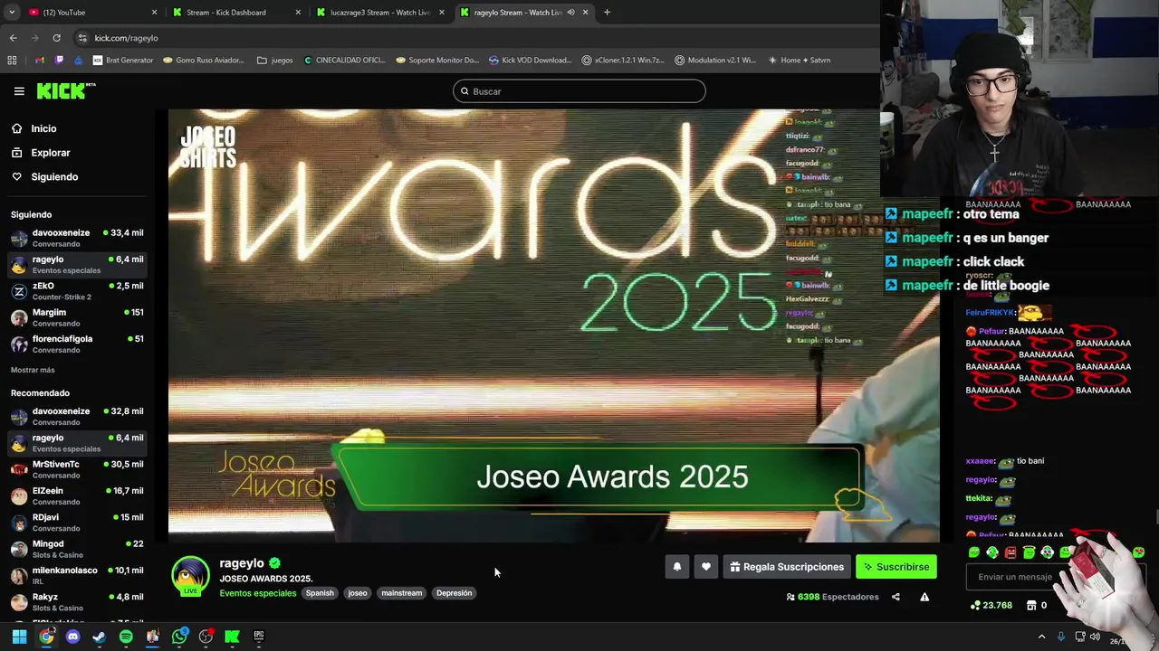This screenshot has height=651, width=1159.
Task: Expand Mostrar más in following list
Action: coord(33,370)
